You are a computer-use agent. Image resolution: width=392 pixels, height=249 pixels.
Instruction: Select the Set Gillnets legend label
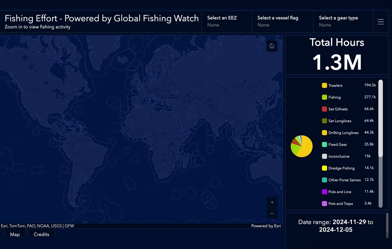pos(338,109)
